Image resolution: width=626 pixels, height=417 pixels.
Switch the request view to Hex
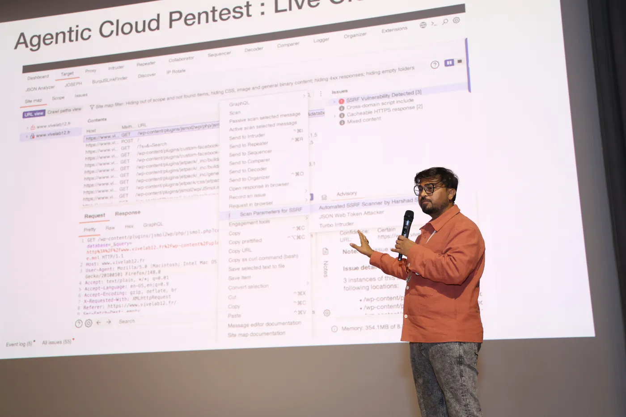129,227
